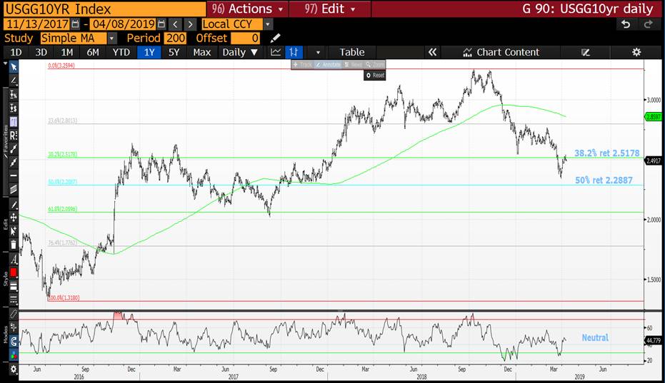Open Chart Content panel button
Image resolution: width=665 pixels, height=383 pixels.
pyautogui.click(x=500, y=52)
